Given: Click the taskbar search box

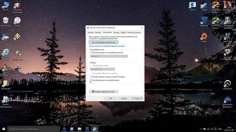Looking at the screenshot, I should pyautogui.click(x=34, y=129).
